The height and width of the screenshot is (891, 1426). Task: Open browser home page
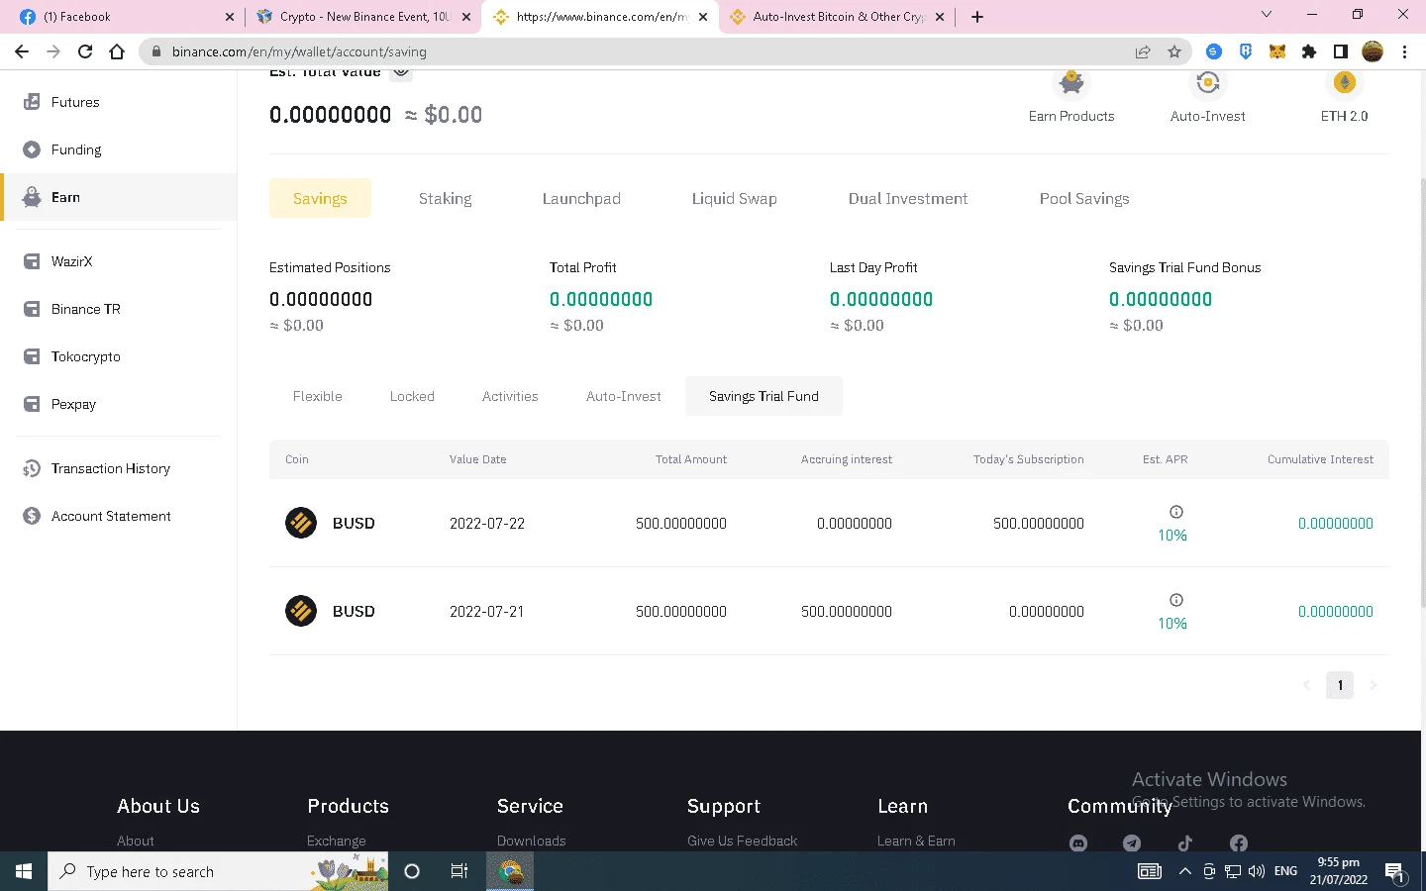tap(117, 51)
